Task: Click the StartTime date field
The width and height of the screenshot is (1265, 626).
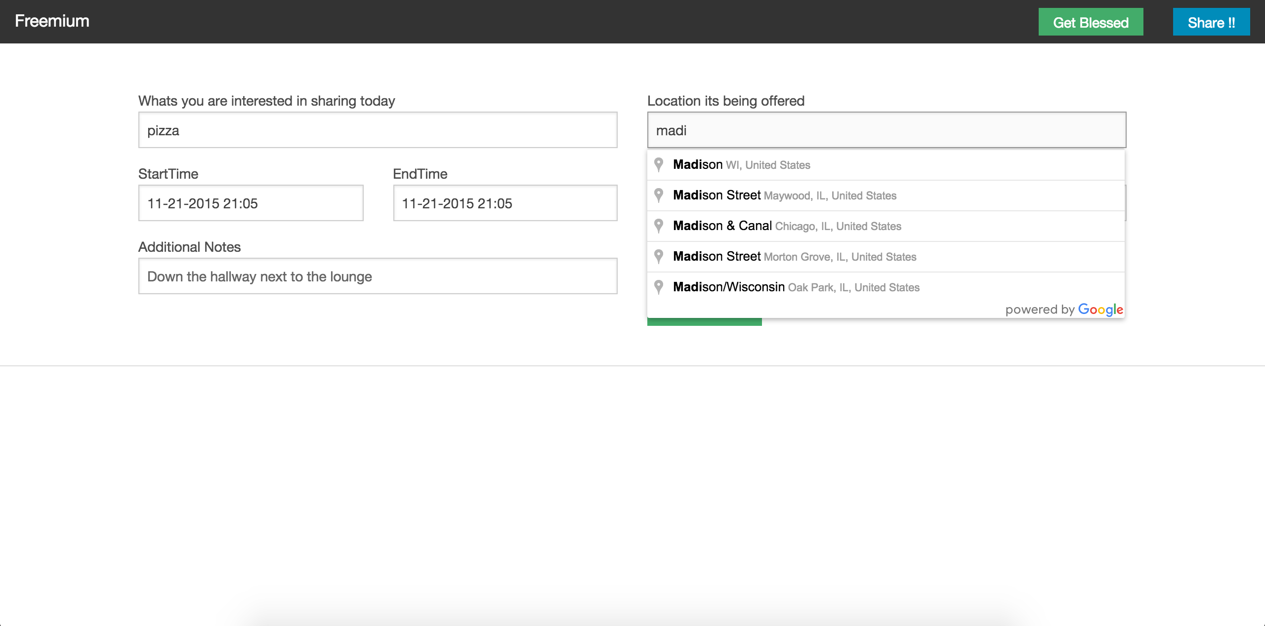Action: 251,203
